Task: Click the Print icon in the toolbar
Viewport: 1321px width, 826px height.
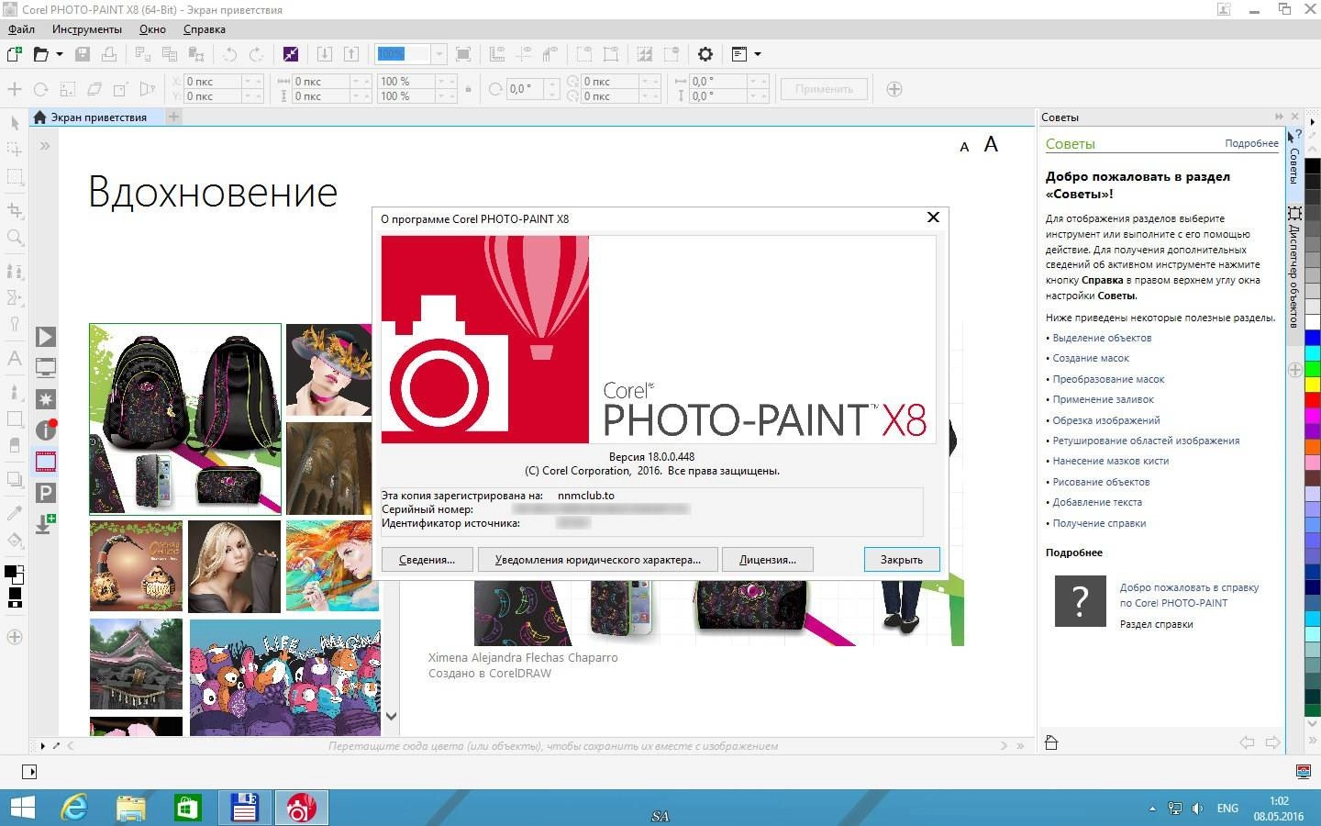Action: (108, 54)
